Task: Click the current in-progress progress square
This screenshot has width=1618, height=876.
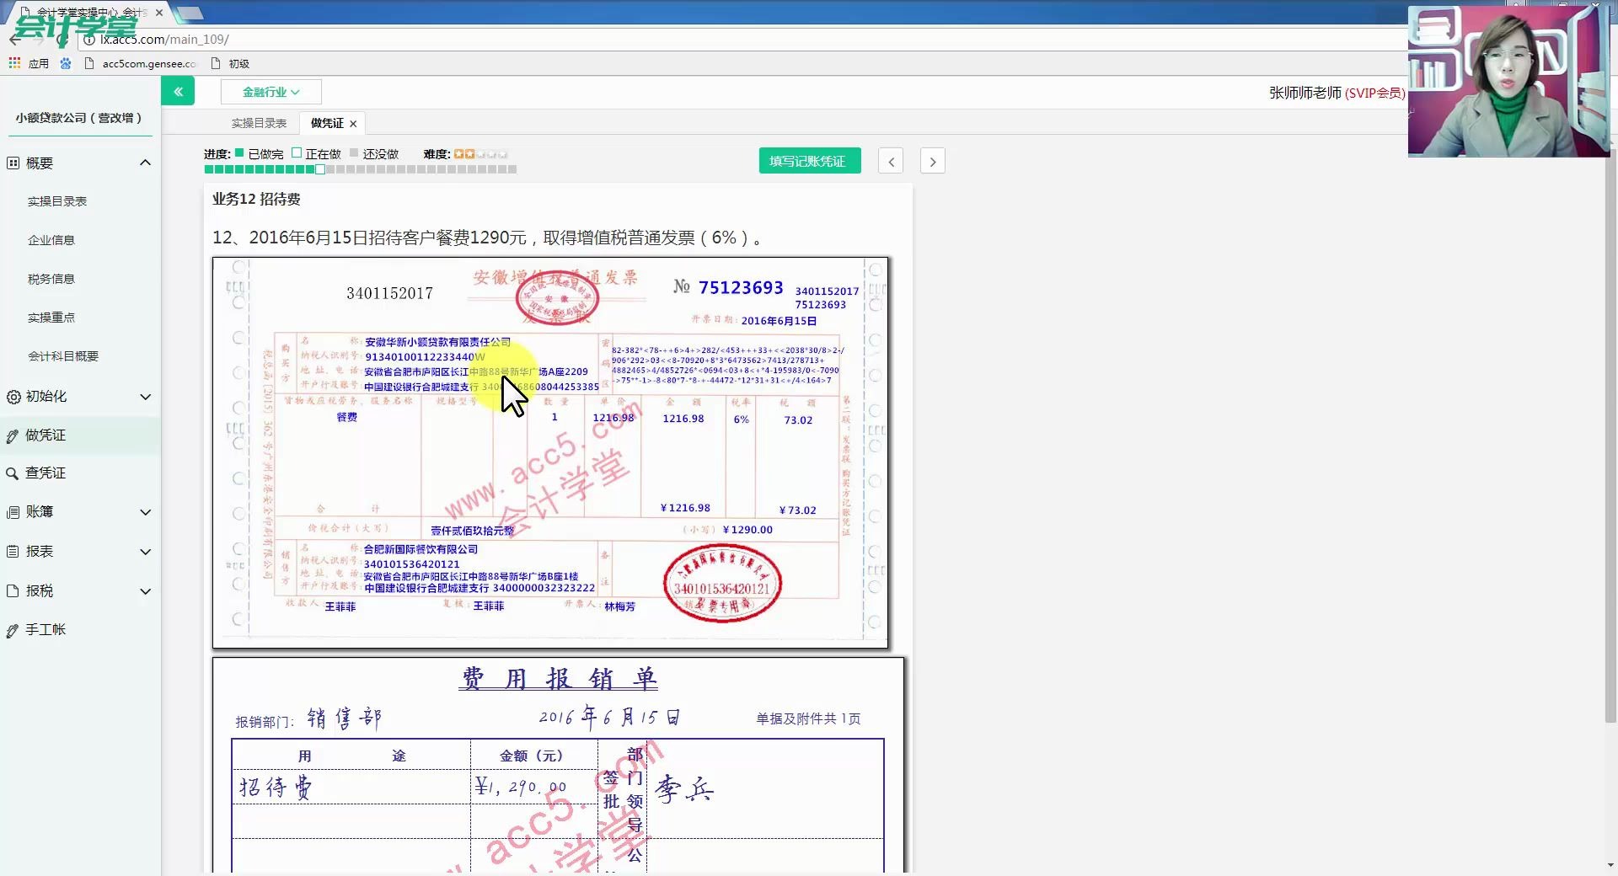Action: click(x=319, y=168)
